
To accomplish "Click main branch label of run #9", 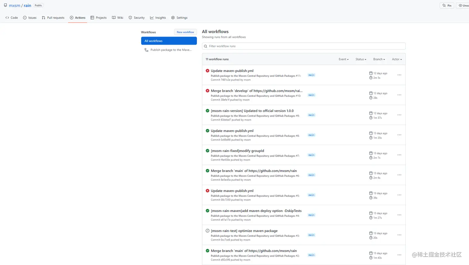I will tap(311, 115).
